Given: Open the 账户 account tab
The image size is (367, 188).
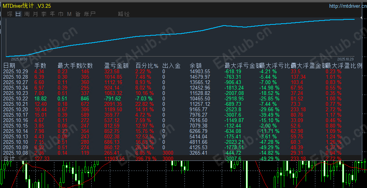Looking at the screenshot, I should 90,14.
